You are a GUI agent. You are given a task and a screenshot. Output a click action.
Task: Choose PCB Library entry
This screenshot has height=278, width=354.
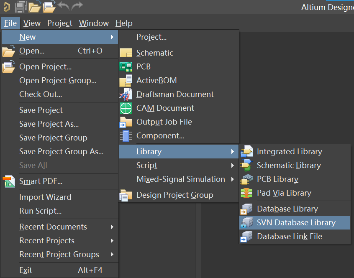295,179
